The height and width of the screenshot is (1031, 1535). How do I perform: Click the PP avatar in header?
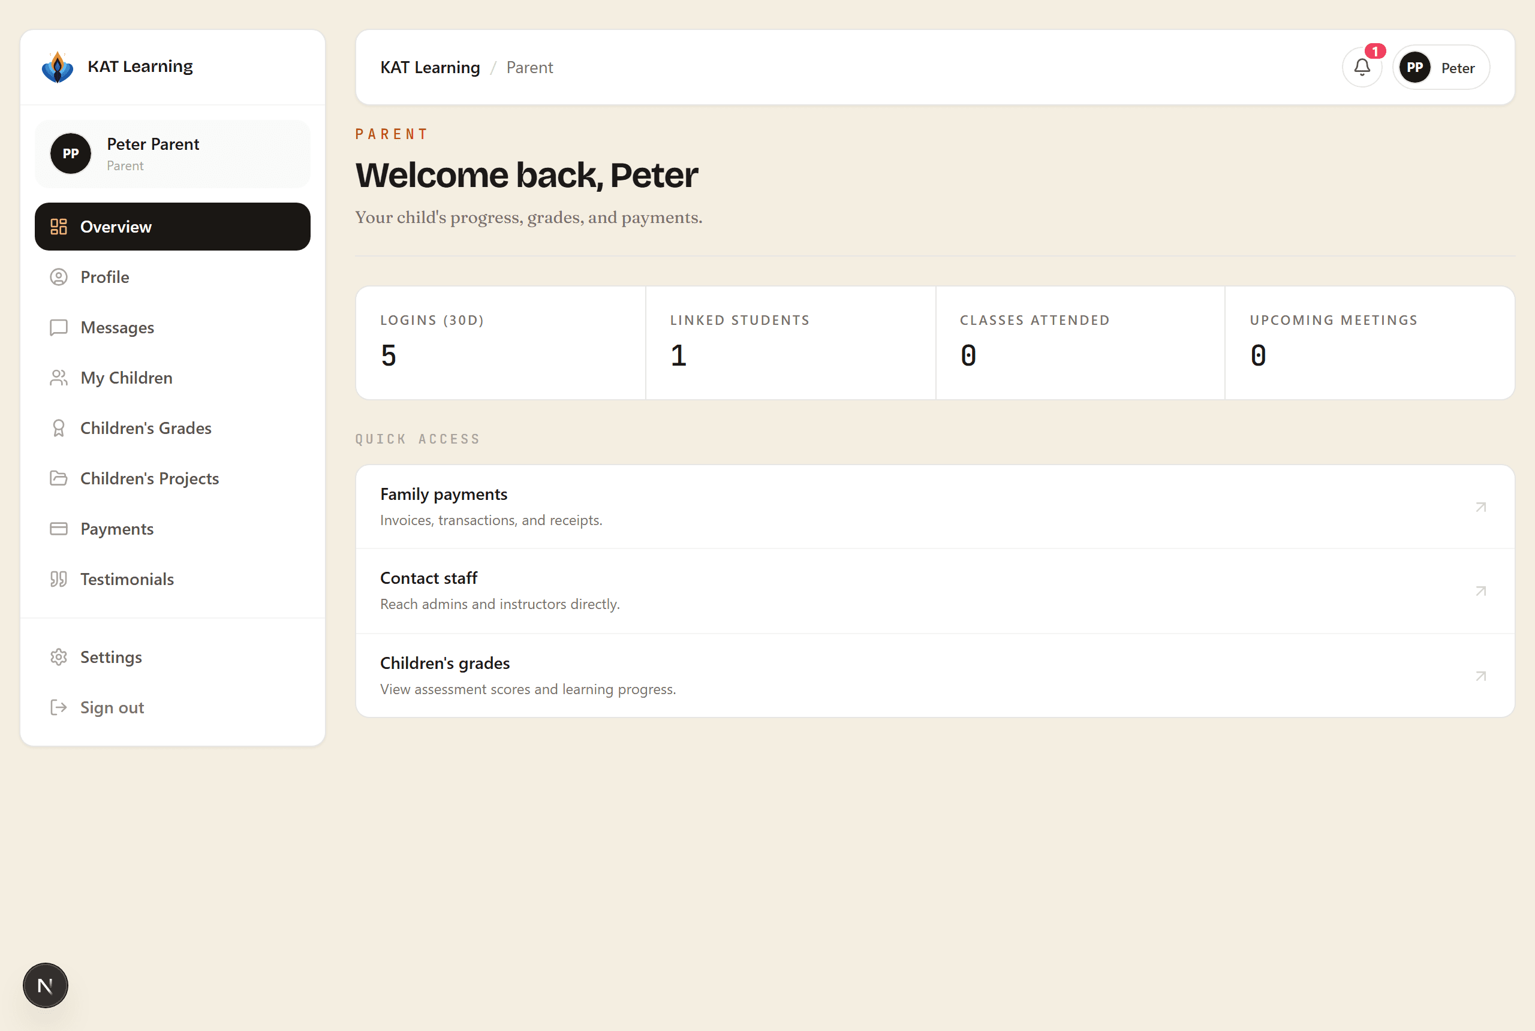[x=1414, y=67]
